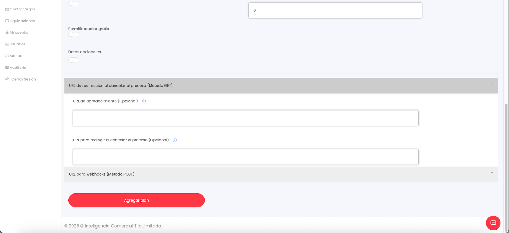Toggle the switch above Permitir prueba gratis
This screenshot has width=509, height=233.
73,3
